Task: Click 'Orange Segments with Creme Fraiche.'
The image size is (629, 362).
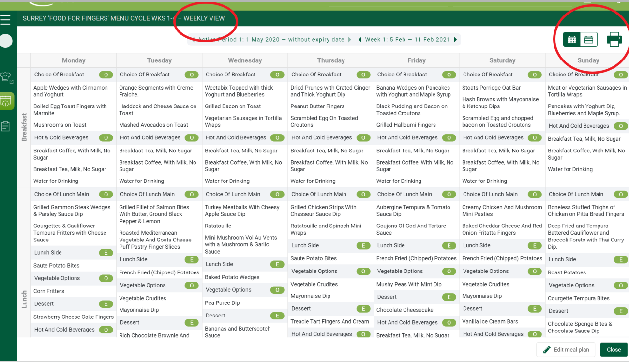Action: 156,91
